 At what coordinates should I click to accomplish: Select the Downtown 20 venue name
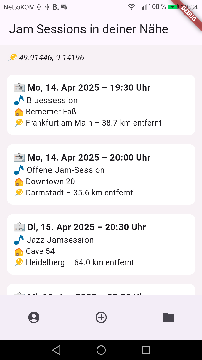(50, 182)
